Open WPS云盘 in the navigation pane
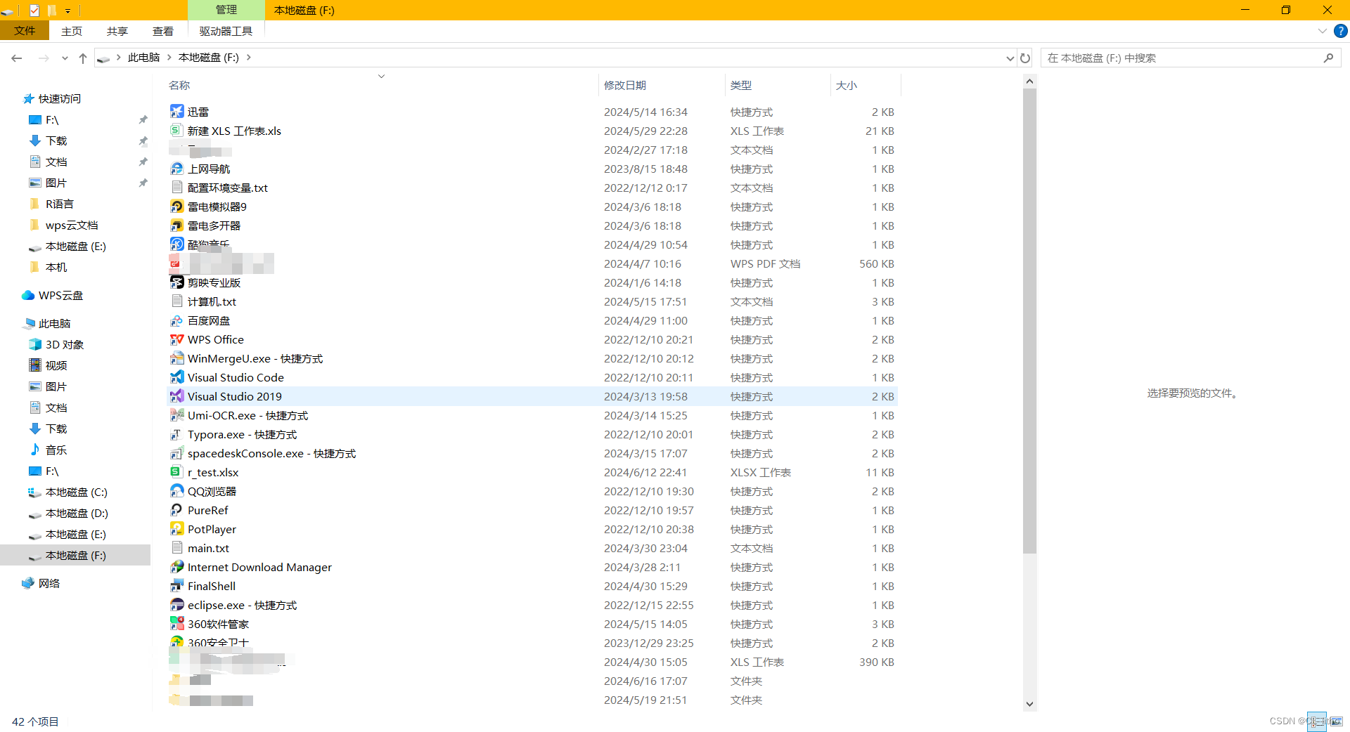The height and width of the screenshot is (732, 1350). [x=60, y=296]
